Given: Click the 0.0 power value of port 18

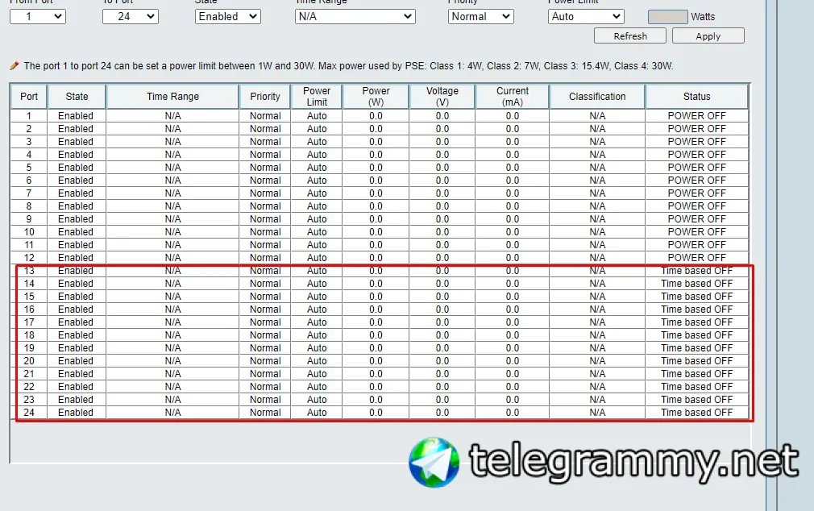Looking at the screenshot, I should [376, 335].
